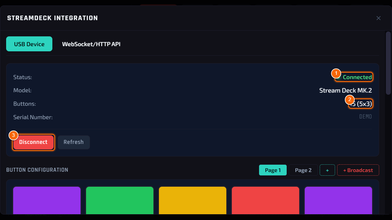Switch to the USB Device tab
The width and height of the screenshot is (392, 220).
click(29, 44)
